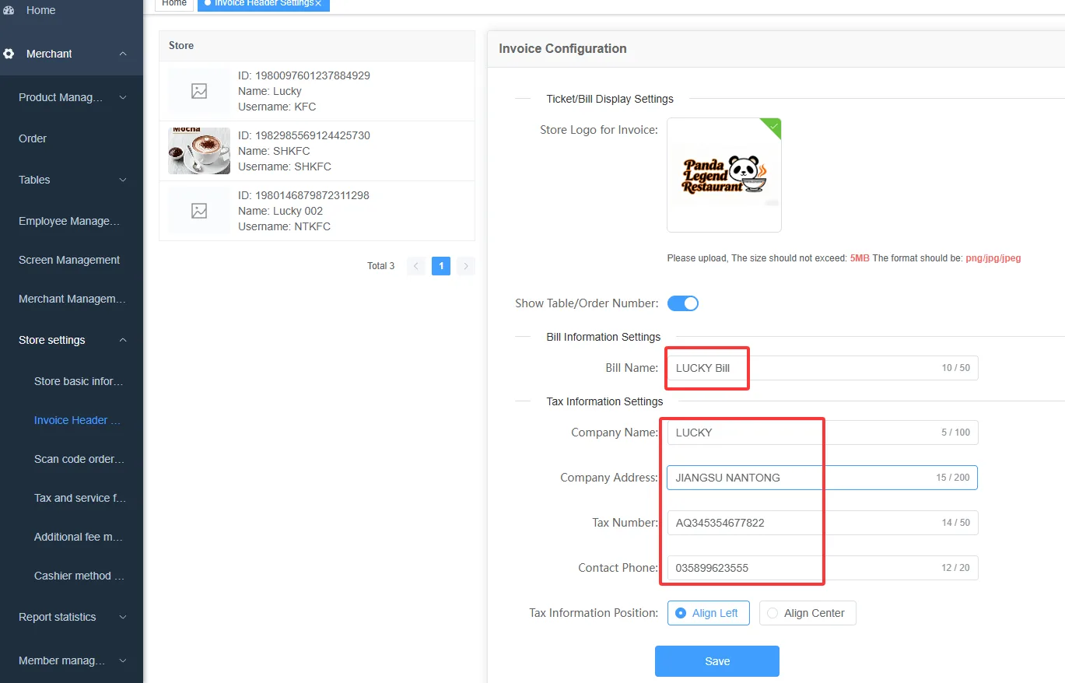1065x683 pixels.
Task: Open Screen Management menu item
Action: point(72,260)
